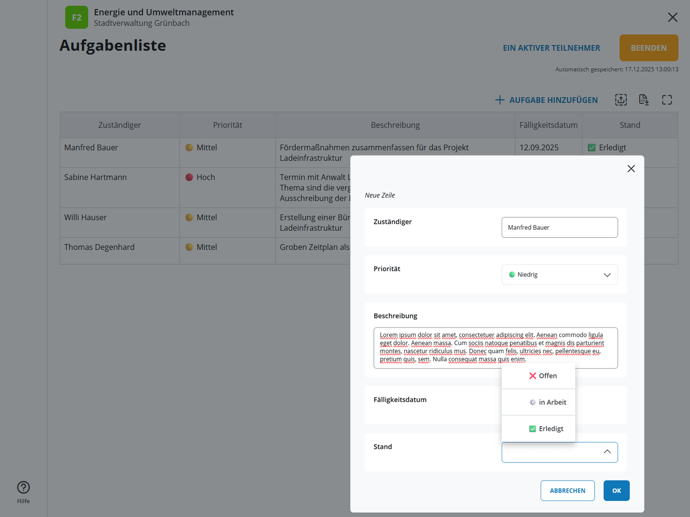Toggle the Erledigt checkbox for Manfred Bauer

coord(592,148)
